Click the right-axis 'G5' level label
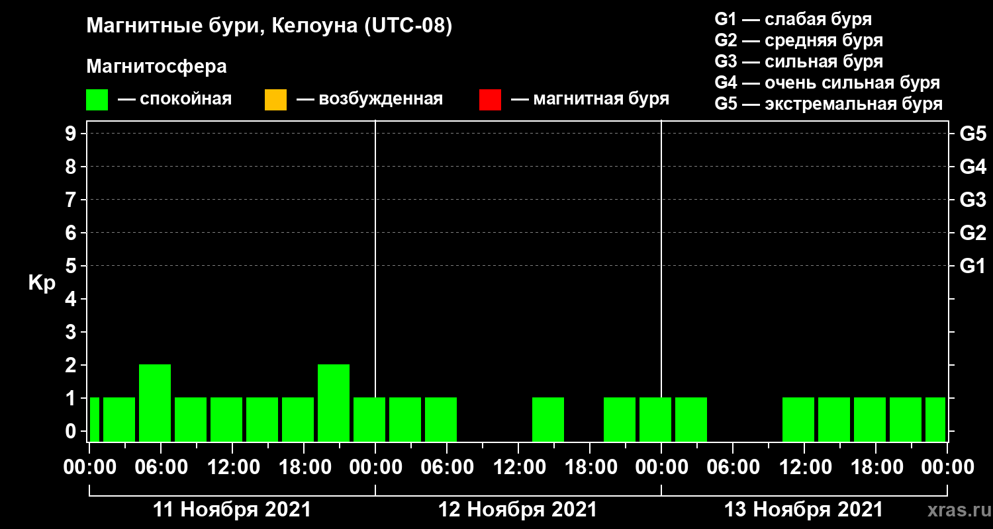This screenshot has width=993, height=529. coord(972,134)
